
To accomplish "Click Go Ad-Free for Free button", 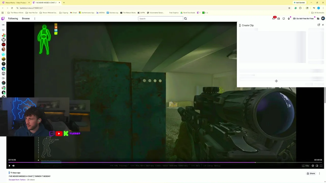I will click(303, 19).
